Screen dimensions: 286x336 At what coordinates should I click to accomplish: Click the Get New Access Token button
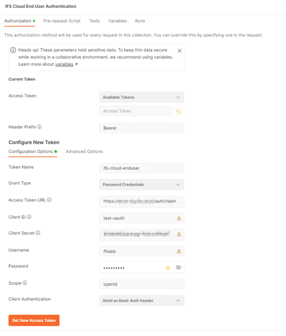click(34, 320)
